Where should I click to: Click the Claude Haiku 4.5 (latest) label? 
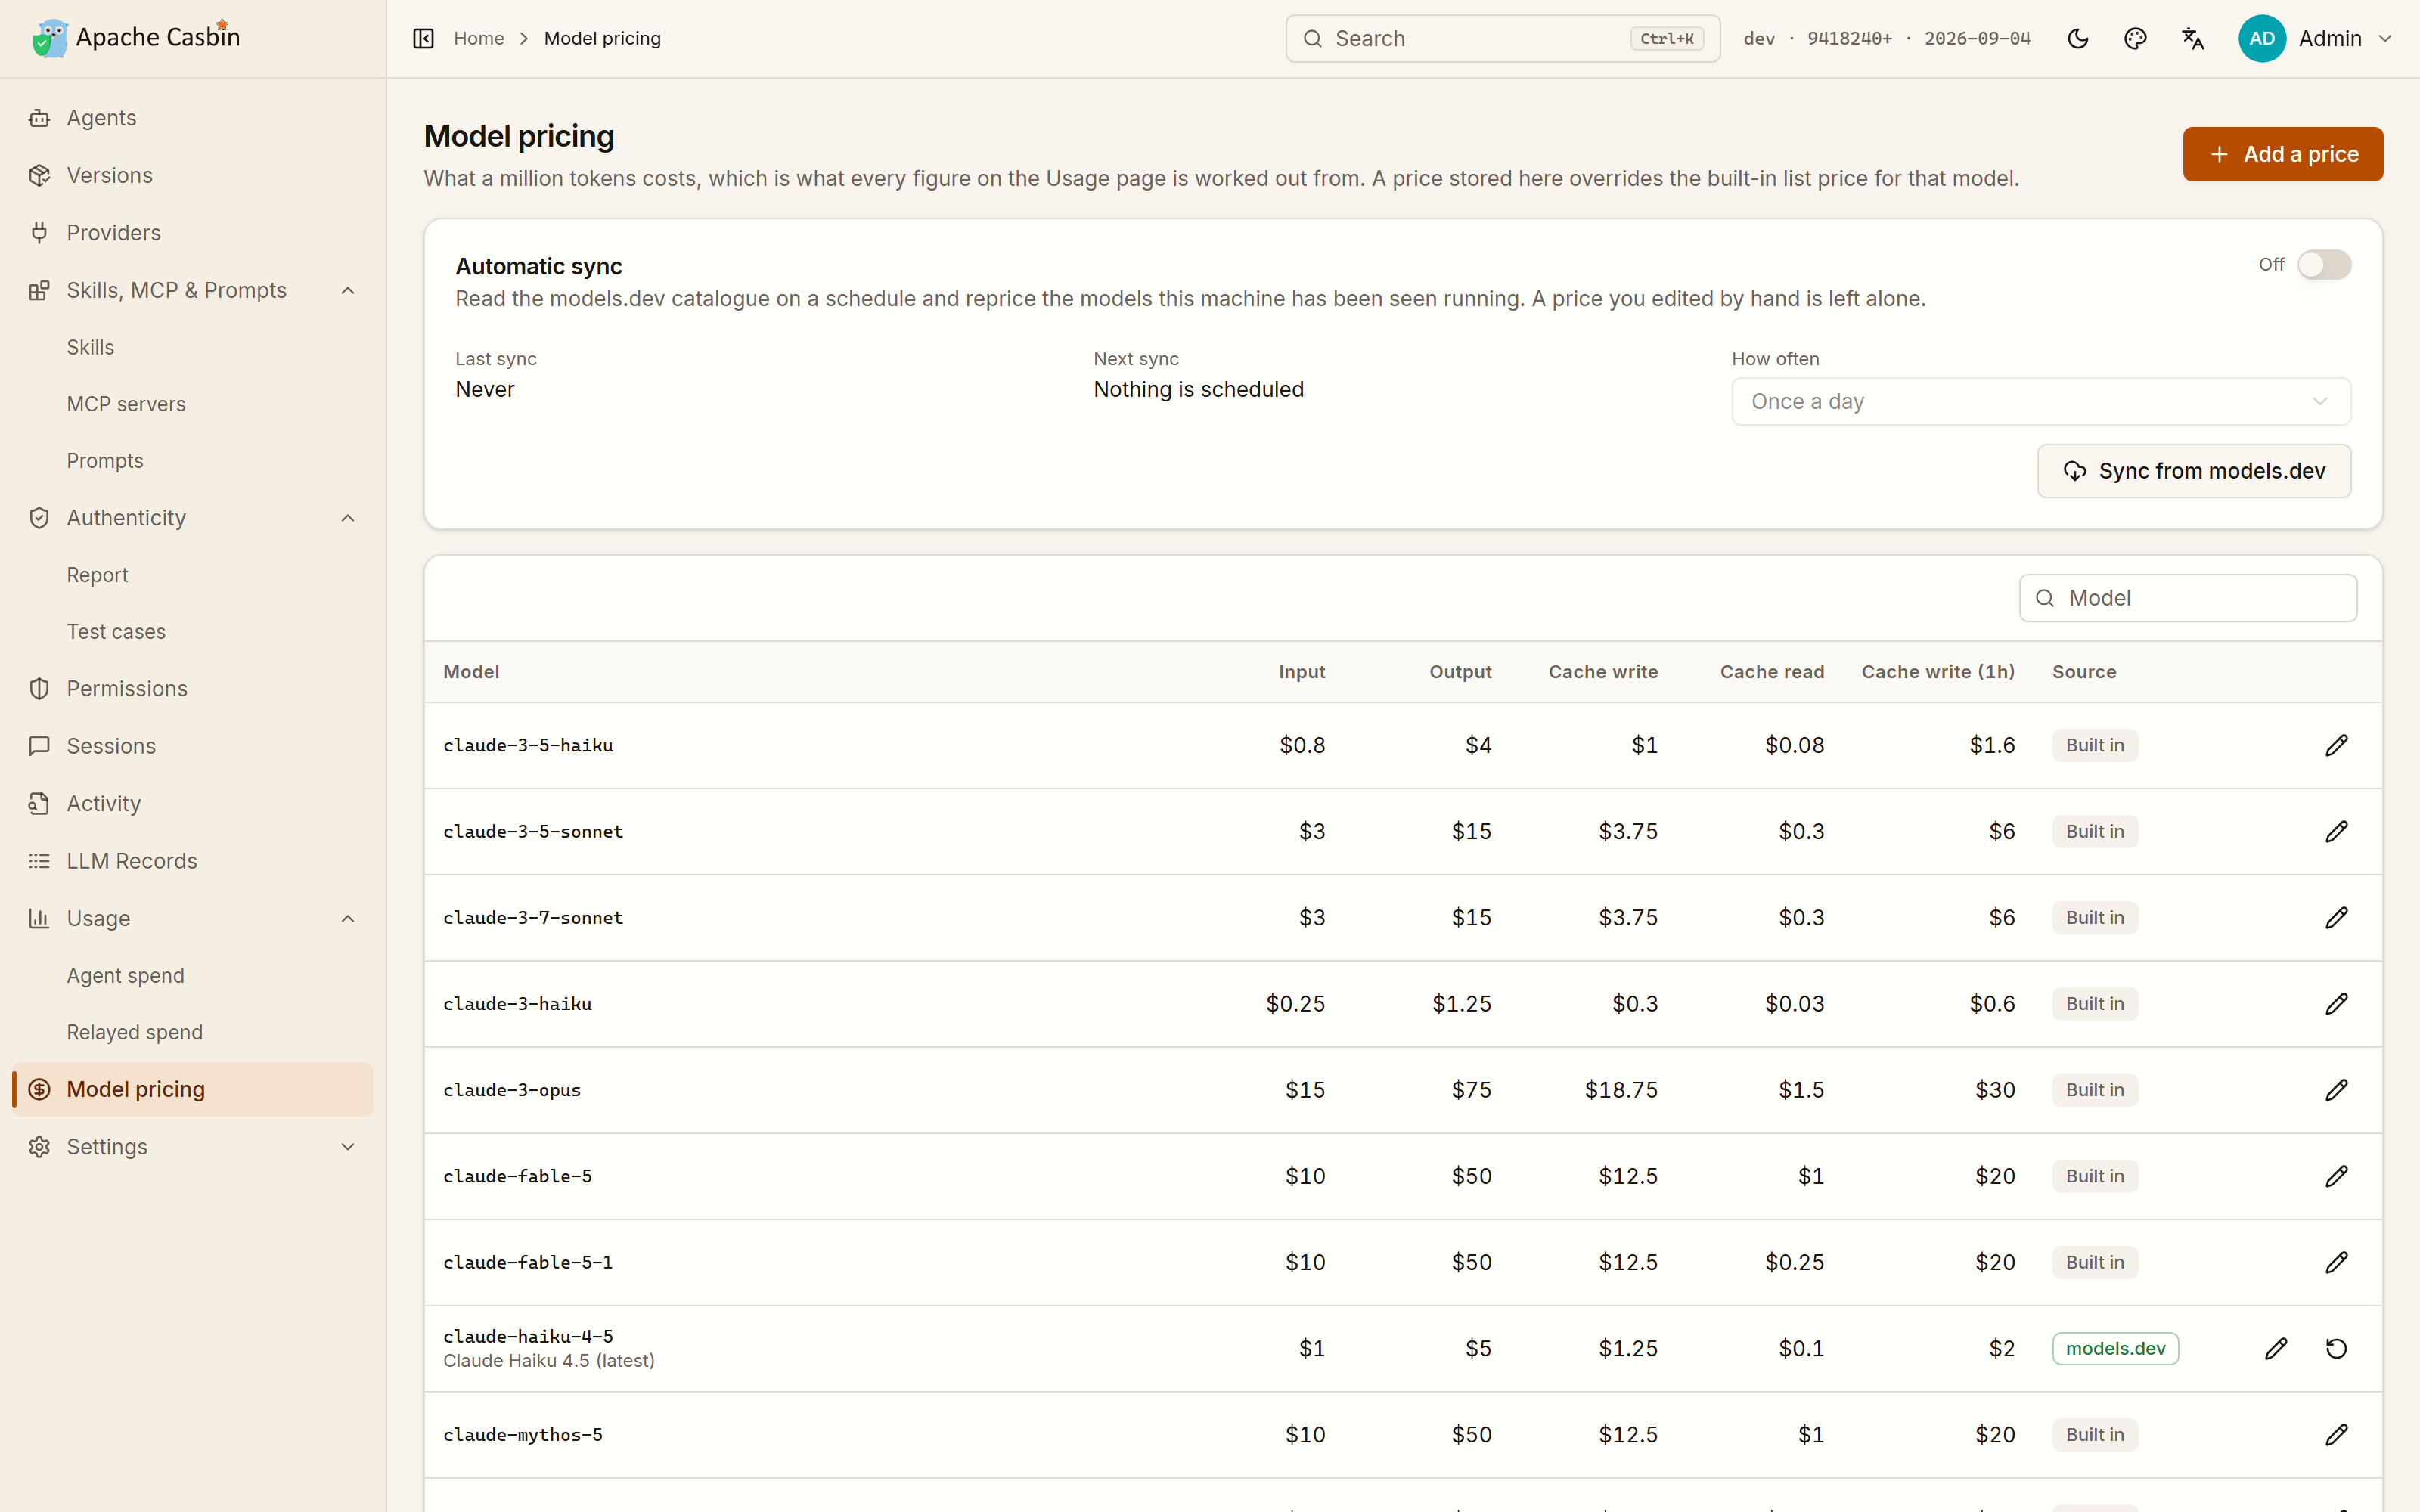click(549, 1361)
